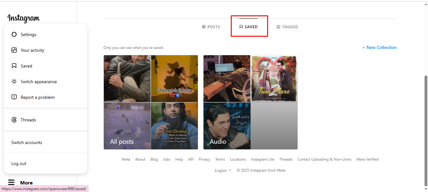Click the hamburger More icon
Screen dimensions: 428x192
[x=11, y=183]
